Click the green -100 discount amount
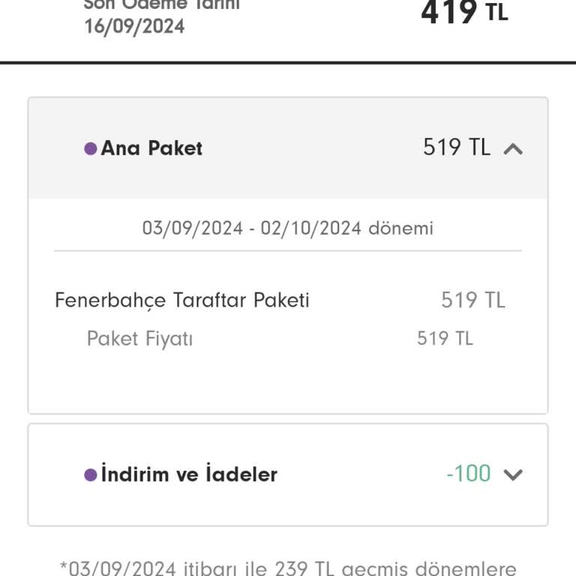Image resolution: width=576 pixels, height=576 pixels. (x=468, y=473)
